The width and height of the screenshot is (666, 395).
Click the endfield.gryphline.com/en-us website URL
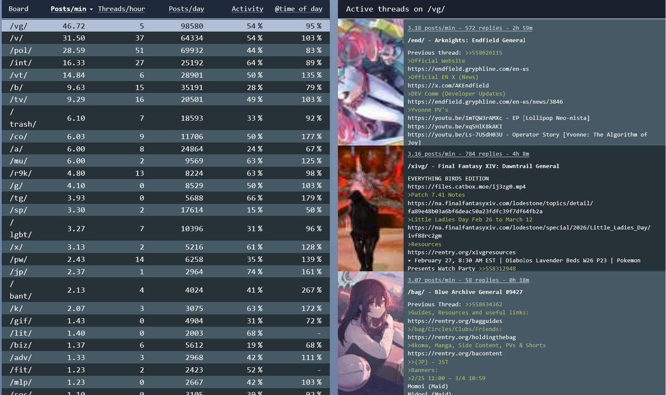(468, 69)
